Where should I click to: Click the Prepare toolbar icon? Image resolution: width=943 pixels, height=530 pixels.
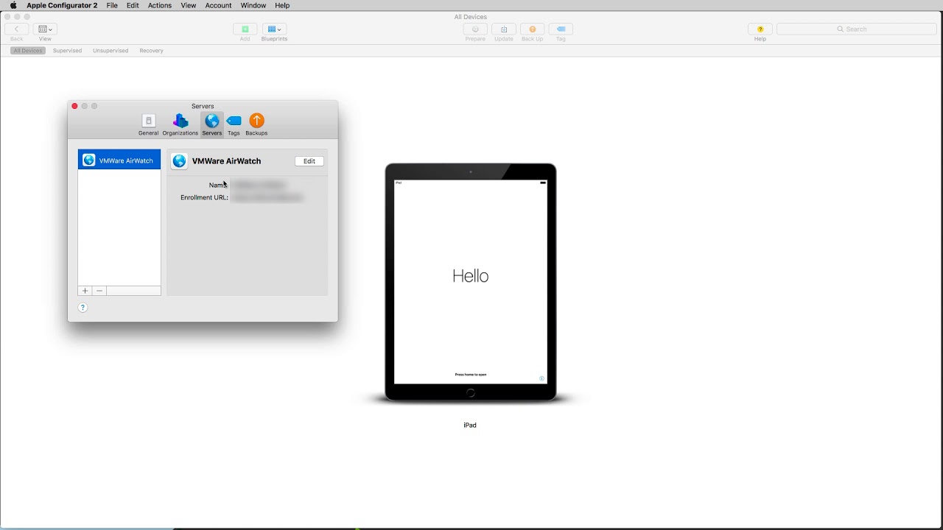tap(475, 29)
